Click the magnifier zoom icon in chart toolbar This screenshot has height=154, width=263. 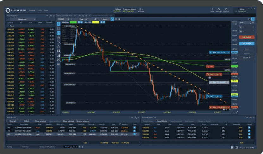pos(119,19)
